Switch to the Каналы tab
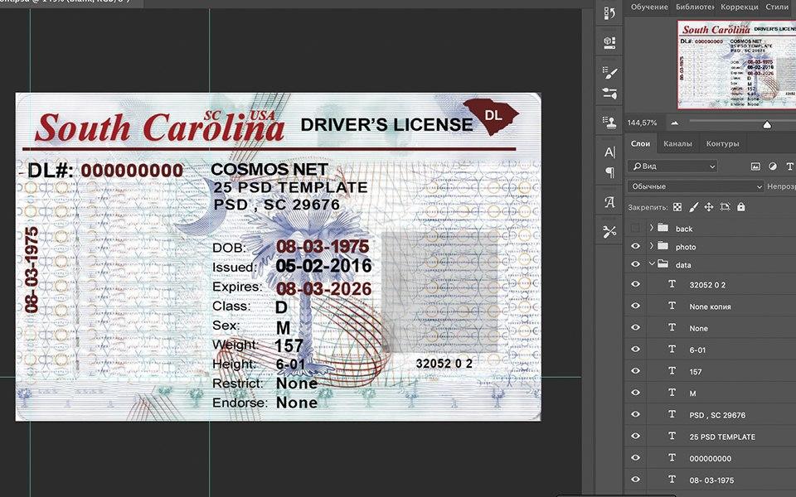 point(677,144)
